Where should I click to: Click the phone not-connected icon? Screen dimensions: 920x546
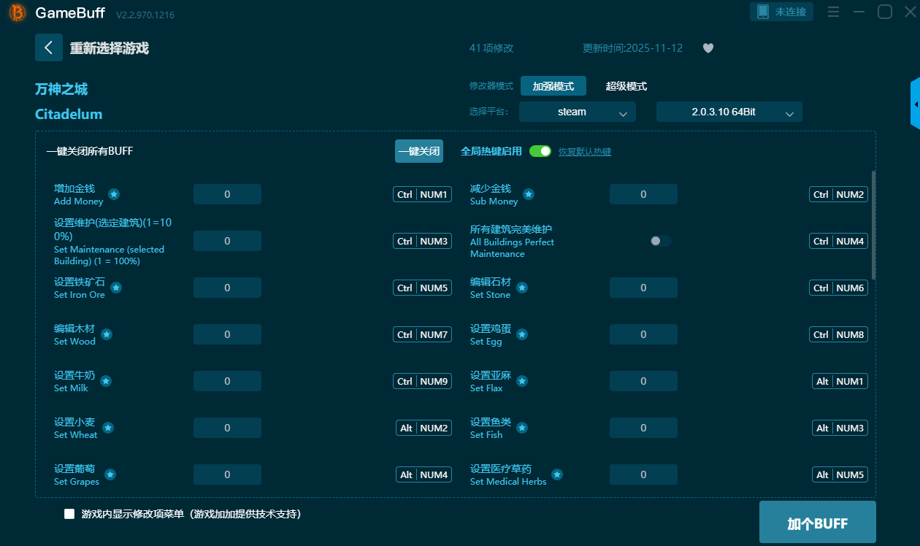763,12
